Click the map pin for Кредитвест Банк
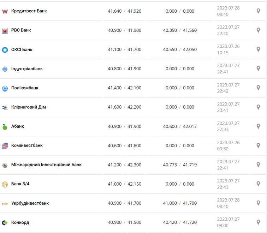Viewport: 267px width, 233px height. pyautogui.click(x=258, y=11)
